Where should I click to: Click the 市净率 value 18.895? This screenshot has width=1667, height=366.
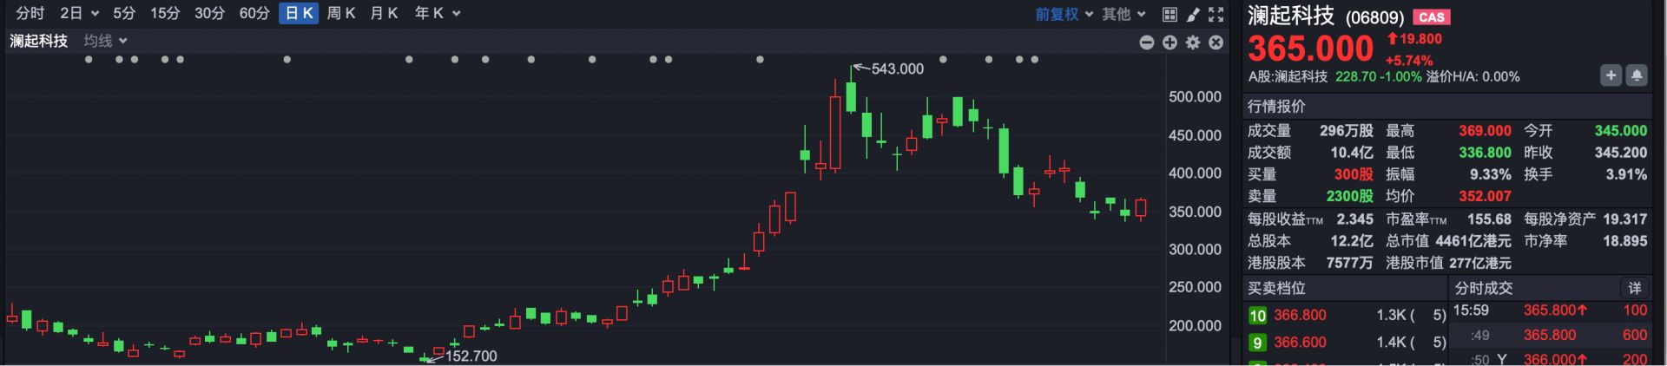pyautogui.click(x=1624, y=241)
